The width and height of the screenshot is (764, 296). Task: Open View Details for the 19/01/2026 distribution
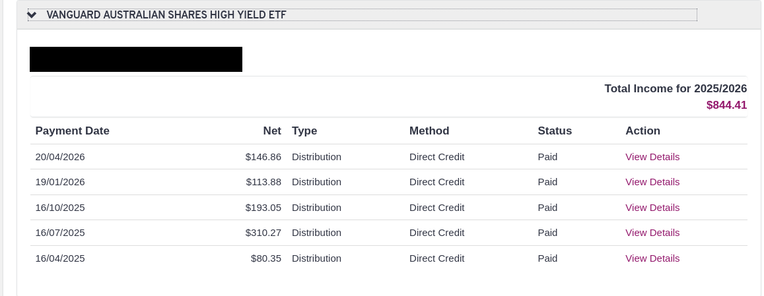click(652, 182)
